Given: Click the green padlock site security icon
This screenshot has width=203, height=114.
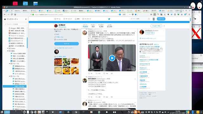Looking at the screenshot, I should [33, 15].
